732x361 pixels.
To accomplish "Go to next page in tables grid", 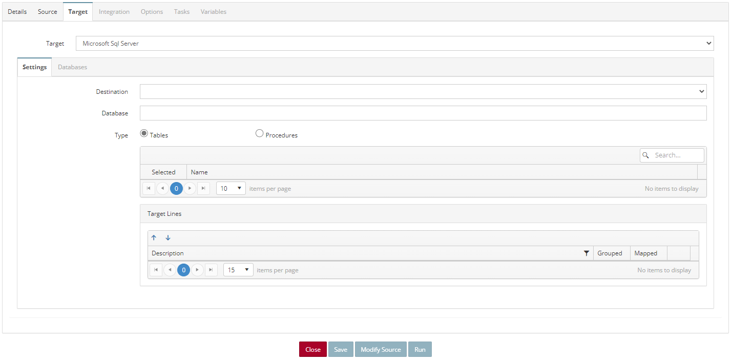I will 190,189.
